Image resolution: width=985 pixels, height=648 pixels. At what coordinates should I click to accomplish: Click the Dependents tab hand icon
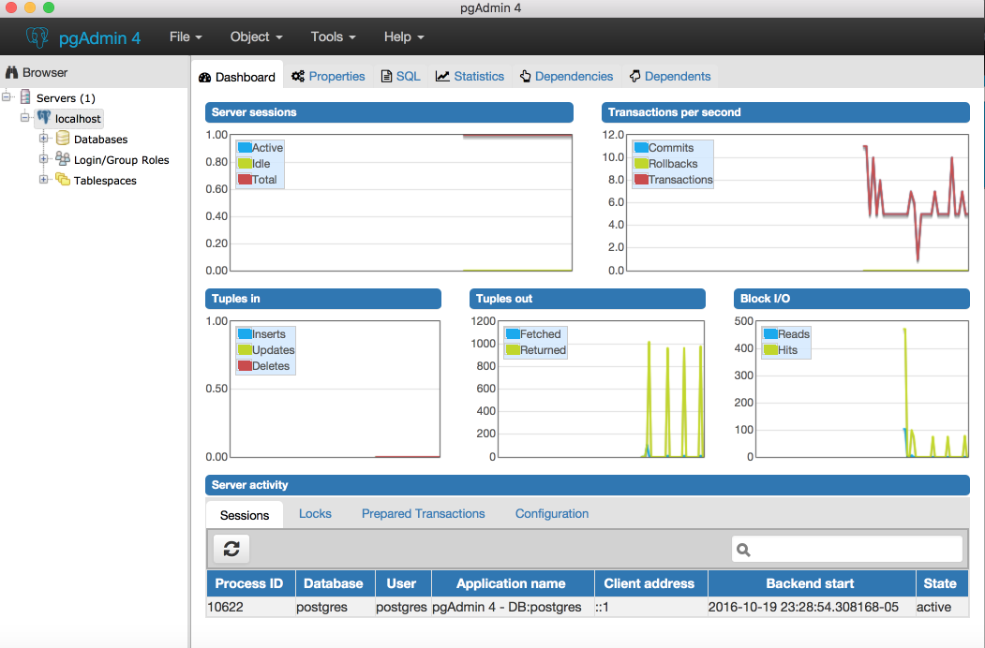[x=635, y=76]
